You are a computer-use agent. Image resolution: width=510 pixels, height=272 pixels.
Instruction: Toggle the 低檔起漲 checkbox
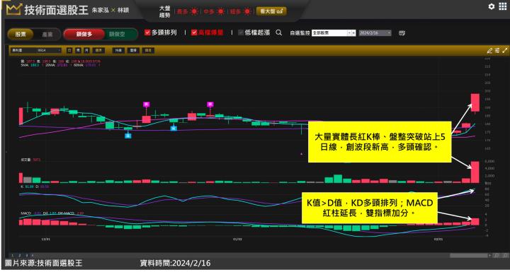(x=241, y=32)
